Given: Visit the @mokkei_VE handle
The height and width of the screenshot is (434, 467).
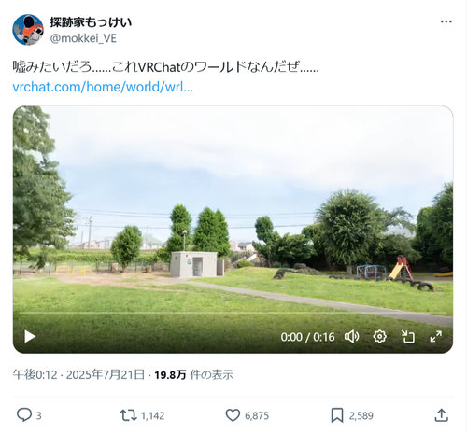Looking at the screenshot, I should (83, 38).
